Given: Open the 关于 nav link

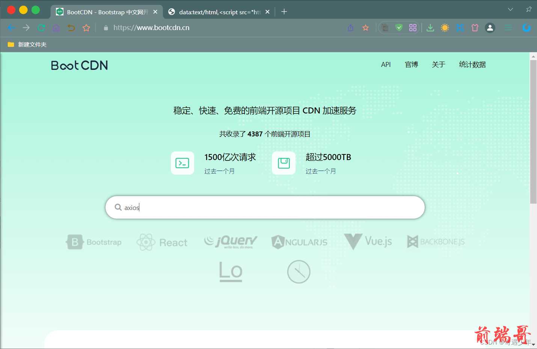Looking at the screenshot, I should (438, 65).
